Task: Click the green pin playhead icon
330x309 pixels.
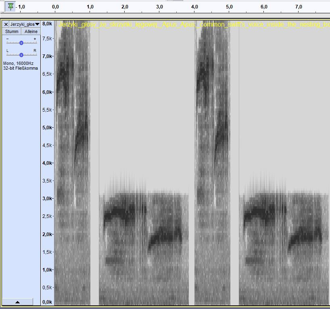Action: [x=10, y=6]
